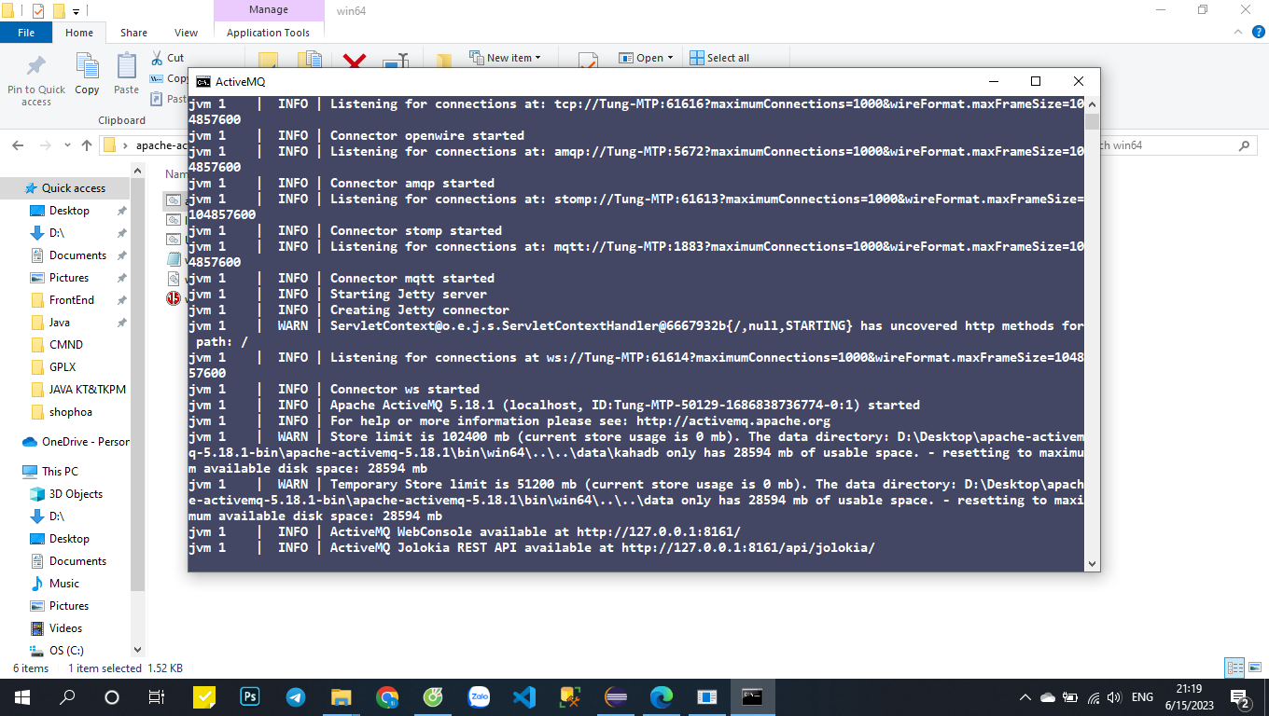Launch Google Chrome from the taskbar
Image resolution: width=1269 pixels, height=716 pixels.
click(387, 696)
